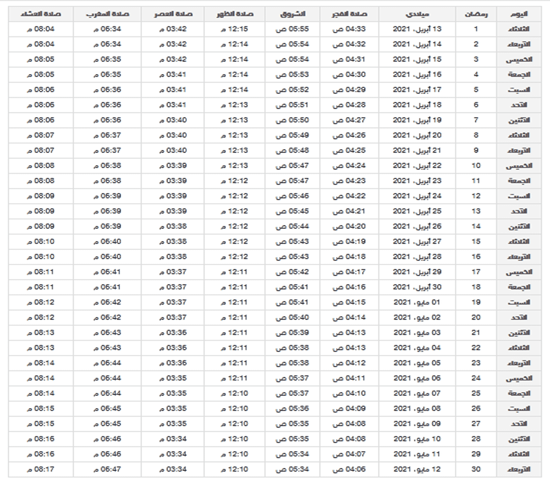Viewport: 550px width, 485px height.
Task: Click the صلاة العشاء column header
Action: pos(41,14)
